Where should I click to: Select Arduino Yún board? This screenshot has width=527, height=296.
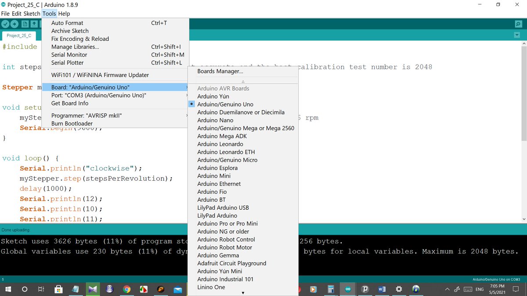click(x=243, y=96)
